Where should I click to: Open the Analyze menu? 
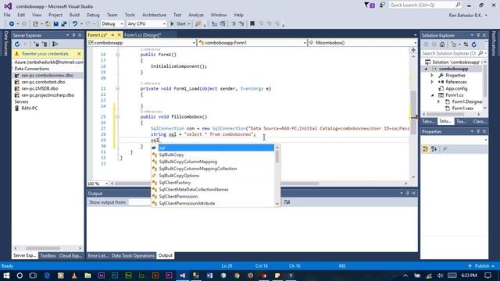coord(196,15)
